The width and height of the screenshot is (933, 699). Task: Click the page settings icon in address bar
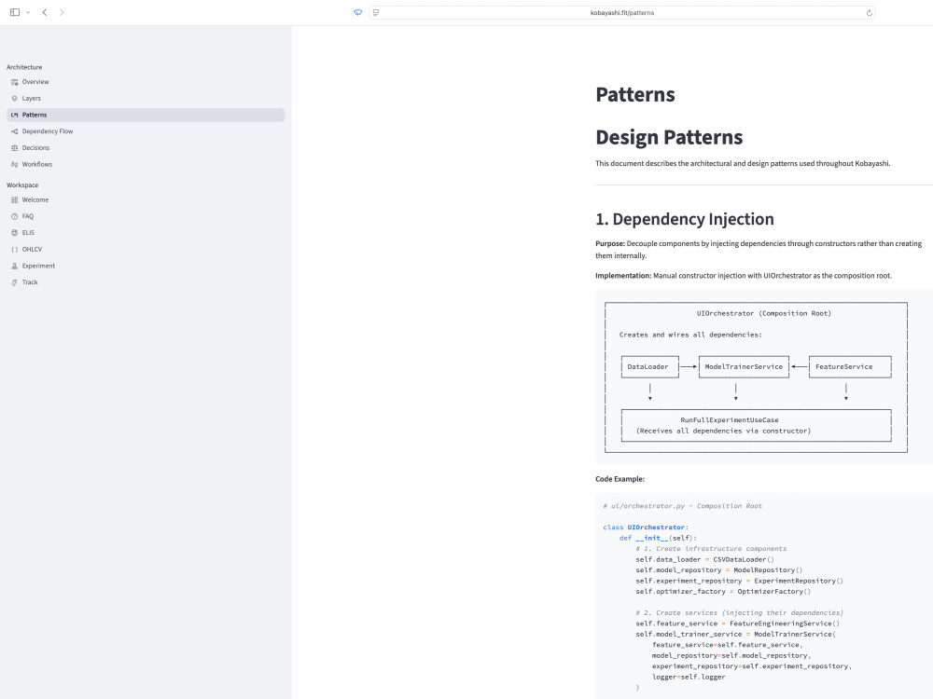(376, 12)
